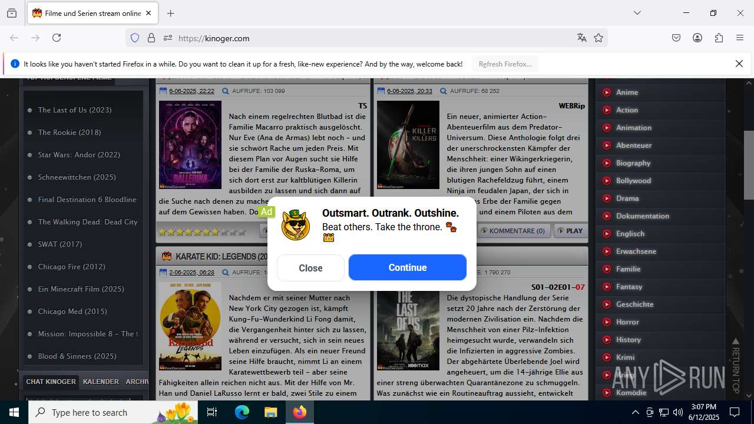Select the Biography genre
The width and height of the screenshot is (754, 424).
[x=633, y=163]
